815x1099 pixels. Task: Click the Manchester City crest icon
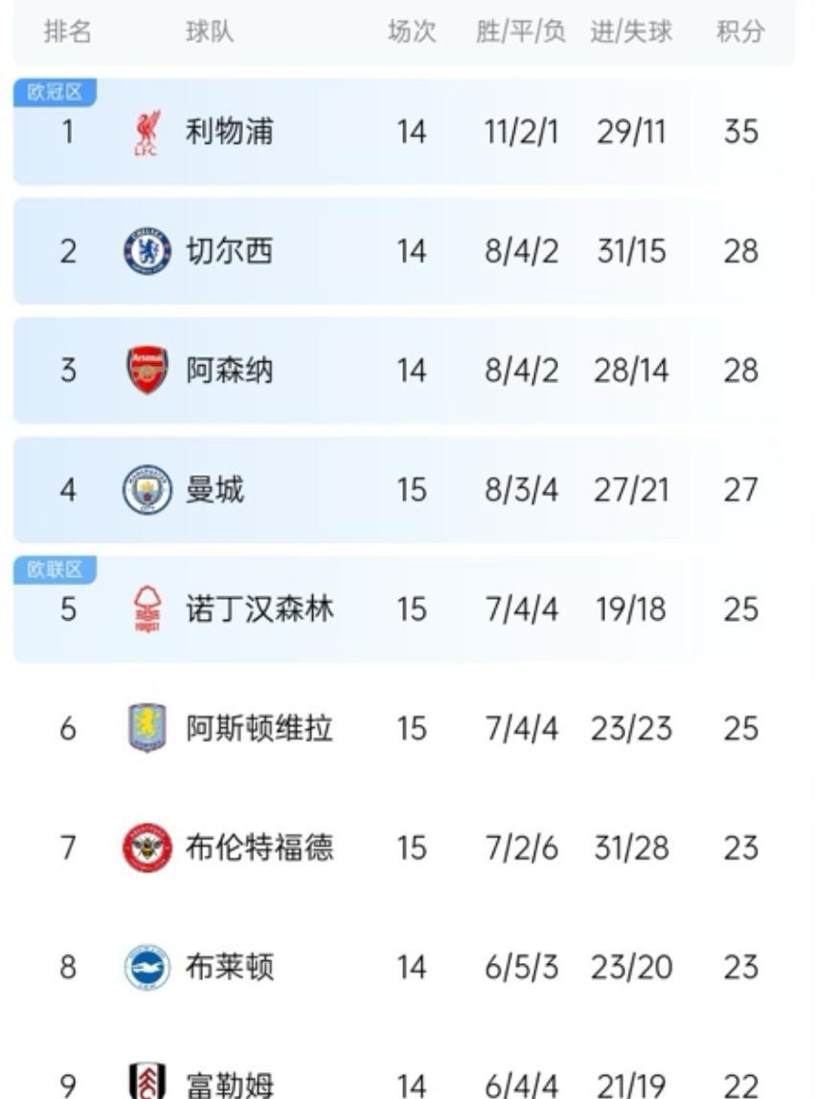[x=147, y=490]
